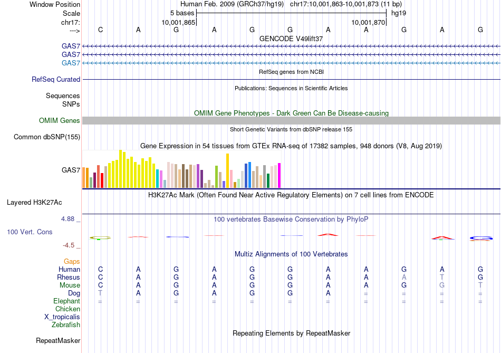501x353 pixels.
Task: Click the chr17:10,001,863-10,001,873 position text
Action: click(x=346, y=4)
